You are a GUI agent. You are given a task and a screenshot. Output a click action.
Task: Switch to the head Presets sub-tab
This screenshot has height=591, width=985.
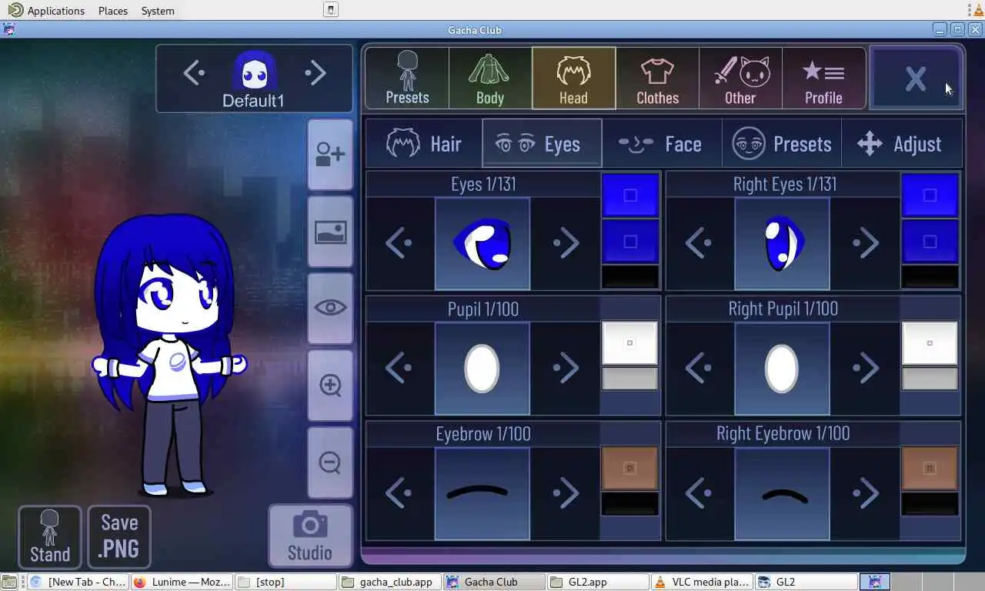coord(782,144)
